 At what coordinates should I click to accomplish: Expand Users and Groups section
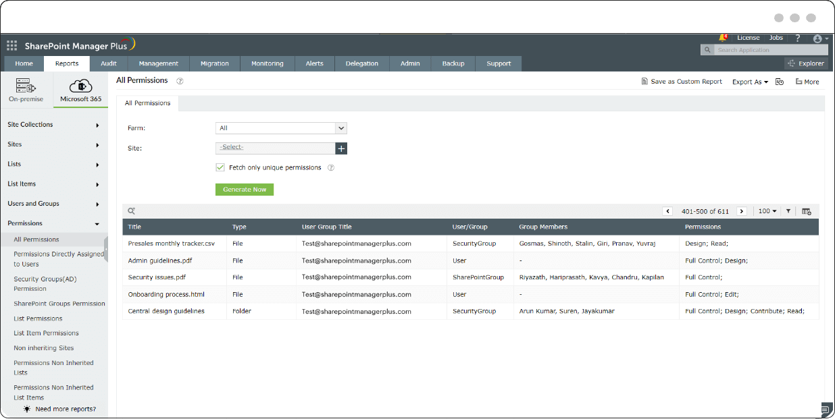(x=54, y=203)
